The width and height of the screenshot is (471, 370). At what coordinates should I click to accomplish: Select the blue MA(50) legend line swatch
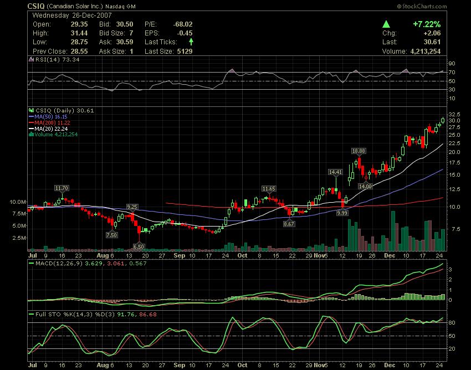[x=31, y=117]
